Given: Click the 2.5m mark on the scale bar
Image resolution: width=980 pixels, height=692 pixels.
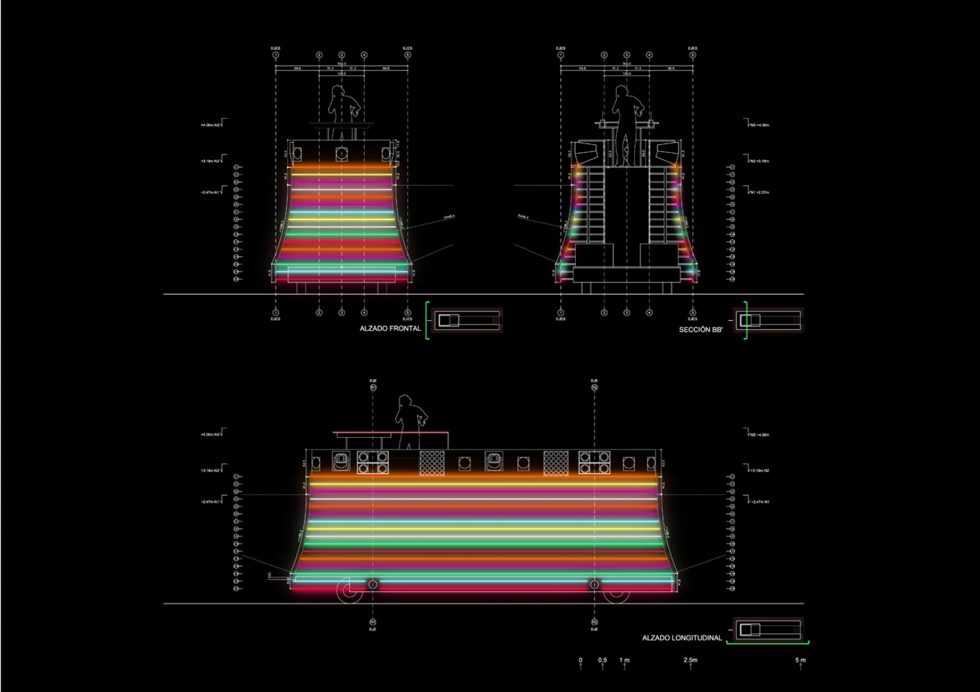Looking at the screenshot, I should pyautogui.click(x=690, y=661).
